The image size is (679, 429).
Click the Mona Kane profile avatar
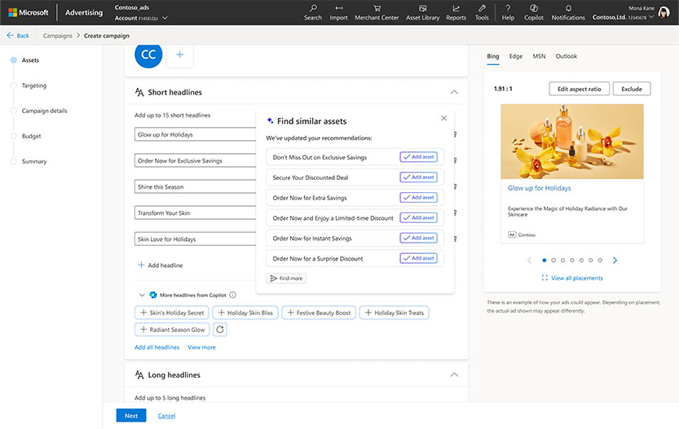(x=664, y=12)
